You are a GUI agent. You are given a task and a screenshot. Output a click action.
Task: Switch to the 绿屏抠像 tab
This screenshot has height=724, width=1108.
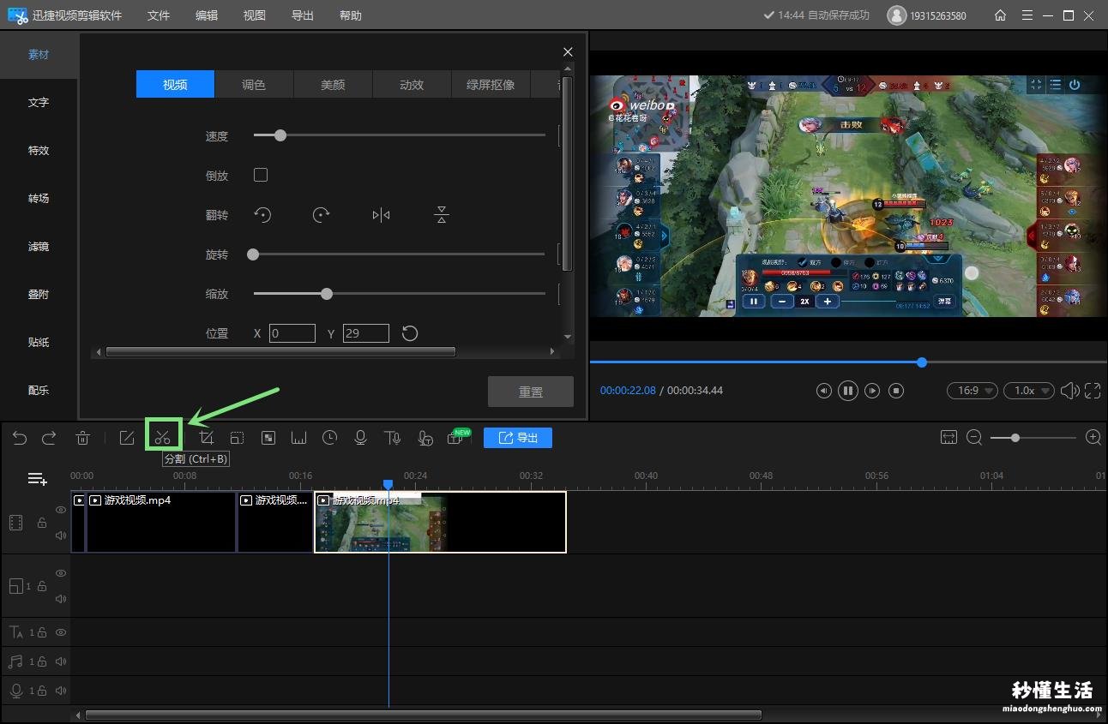click(491, 84)
